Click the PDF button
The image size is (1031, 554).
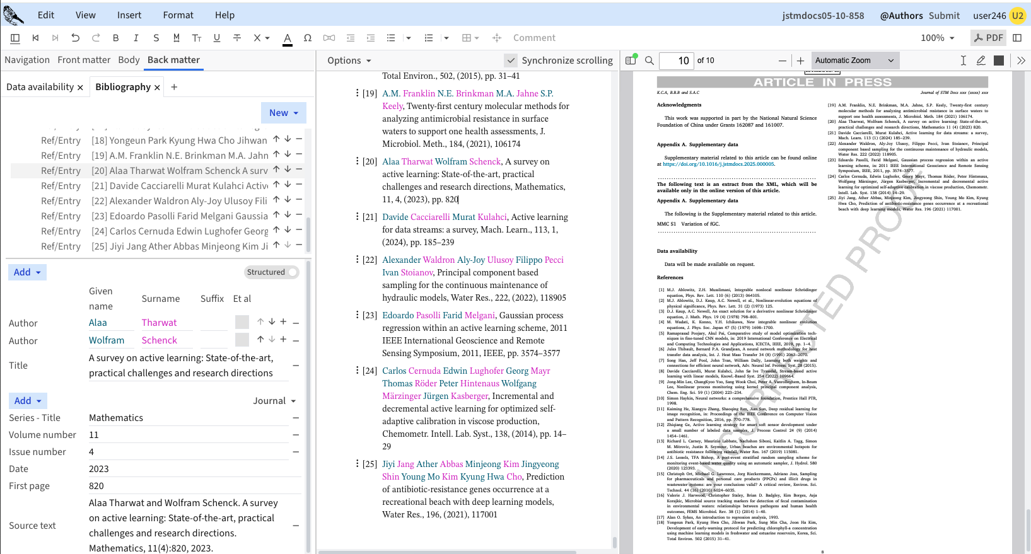pos(987,38)
